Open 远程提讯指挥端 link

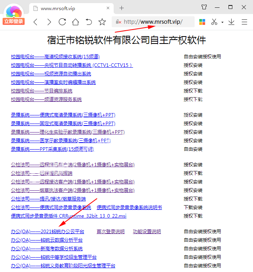(42, 173)
